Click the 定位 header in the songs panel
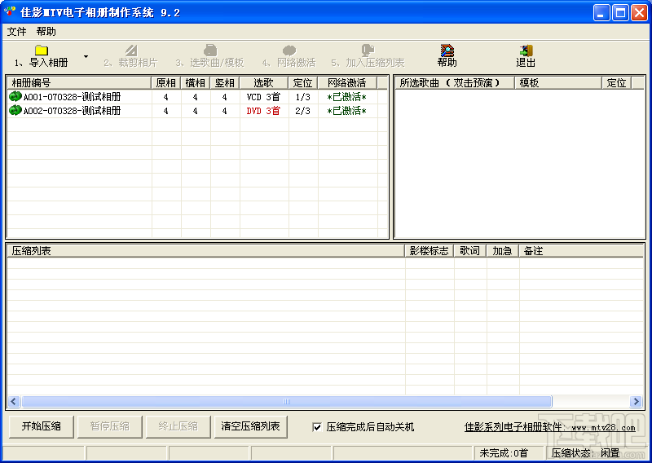The width and height of the screenshot is (652, 463). [x=617, y=83]
